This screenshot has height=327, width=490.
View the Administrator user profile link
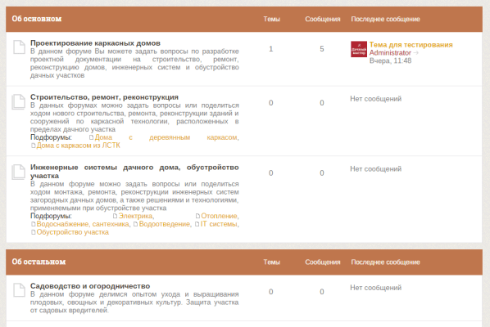pyautogui.click(x=390, y=52)
